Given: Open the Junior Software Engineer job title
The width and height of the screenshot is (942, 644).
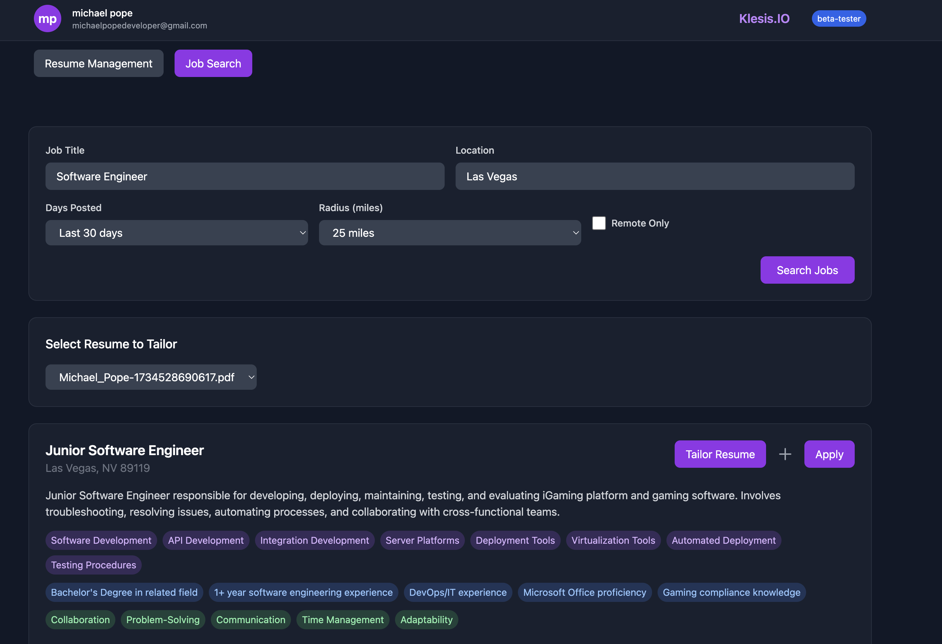Looking at the screenshot, I should (x=125, y=450).
